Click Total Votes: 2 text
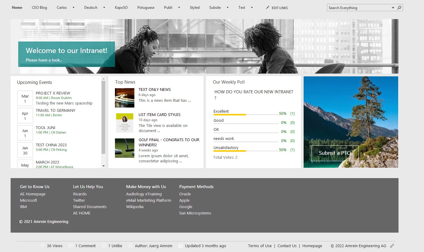Viewport: 424px width, 252px height. 225,157
